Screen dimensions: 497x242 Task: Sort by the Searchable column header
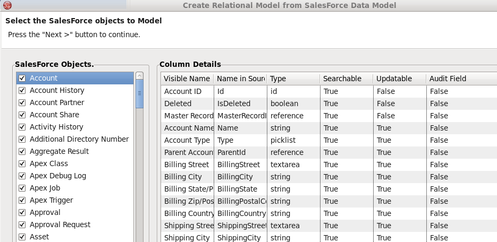(347, 79)
